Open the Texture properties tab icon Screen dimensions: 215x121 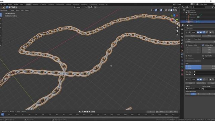tap(182, 74)
